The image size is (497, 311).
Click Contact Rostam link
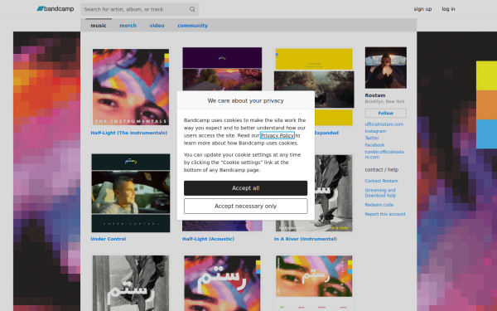[x=381, y=181]
